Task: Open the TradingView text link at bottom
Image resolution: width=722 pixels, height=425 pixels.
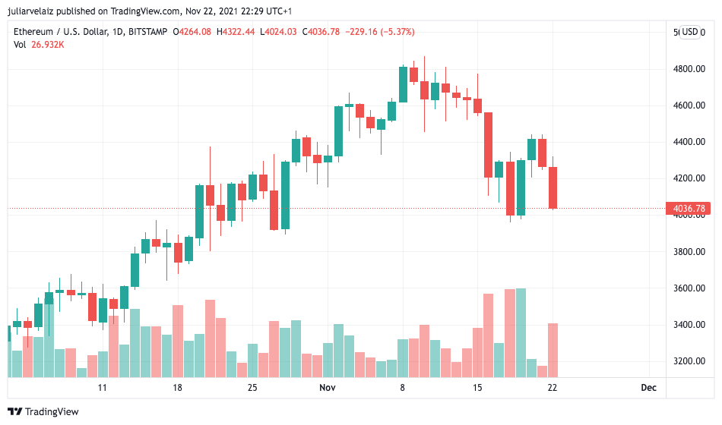Action: (52, 411)
